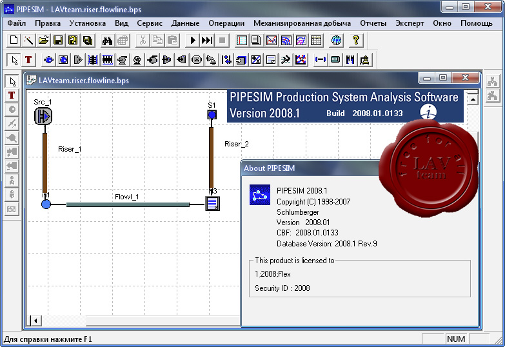Click the horizontal scrollbar left arrow

click(x=35, y=321)
